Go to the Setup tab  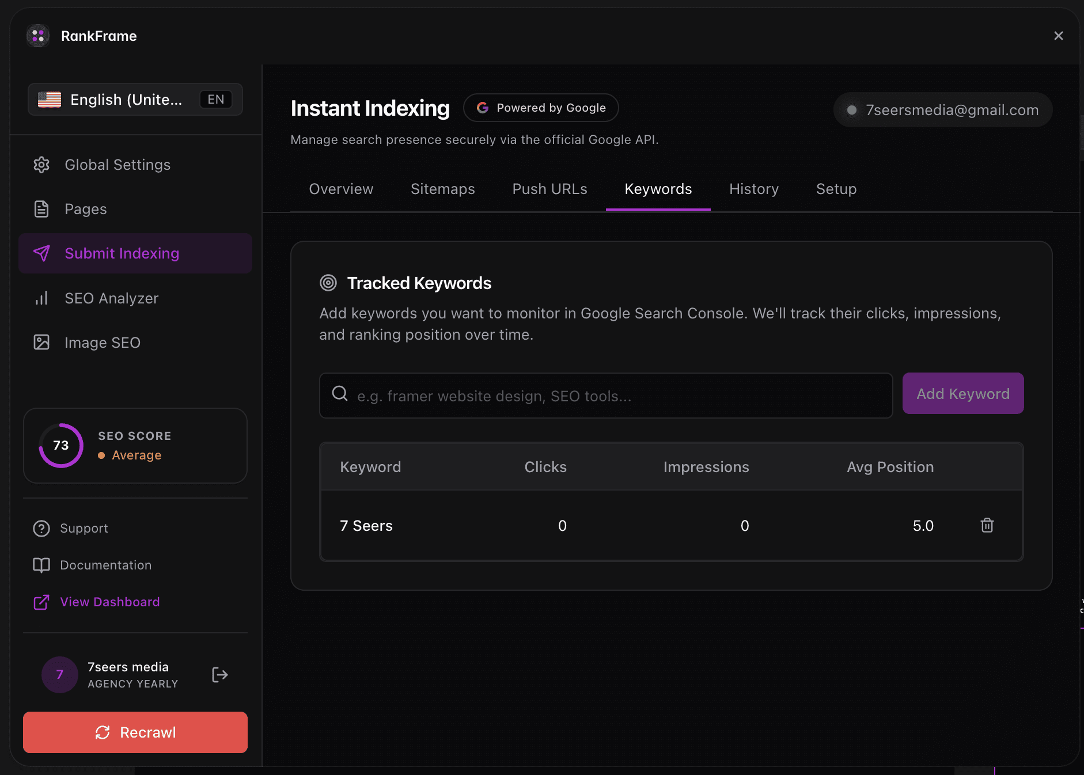[x=836, y=189]
